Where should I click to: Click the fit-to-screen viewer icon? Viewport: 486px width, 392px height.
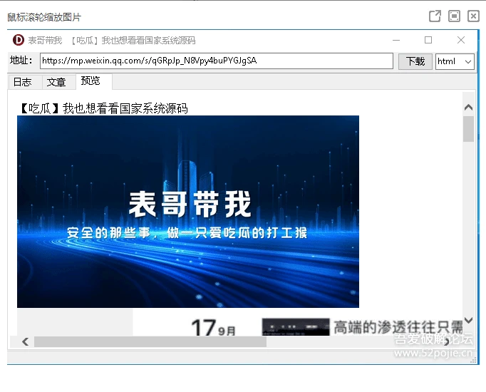click(x=454, y=16)
